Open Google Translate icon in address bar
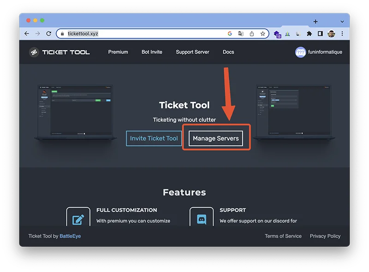369x272 pixels. [x=240, y=33]
